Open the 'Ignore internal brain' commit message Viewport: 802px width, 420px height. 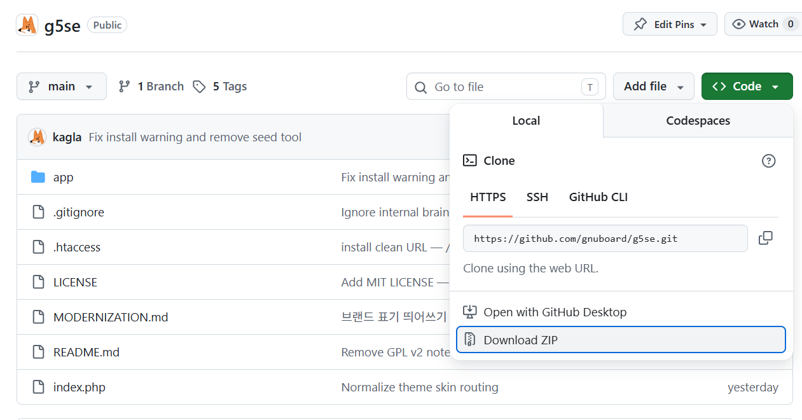tap(396, 213)
